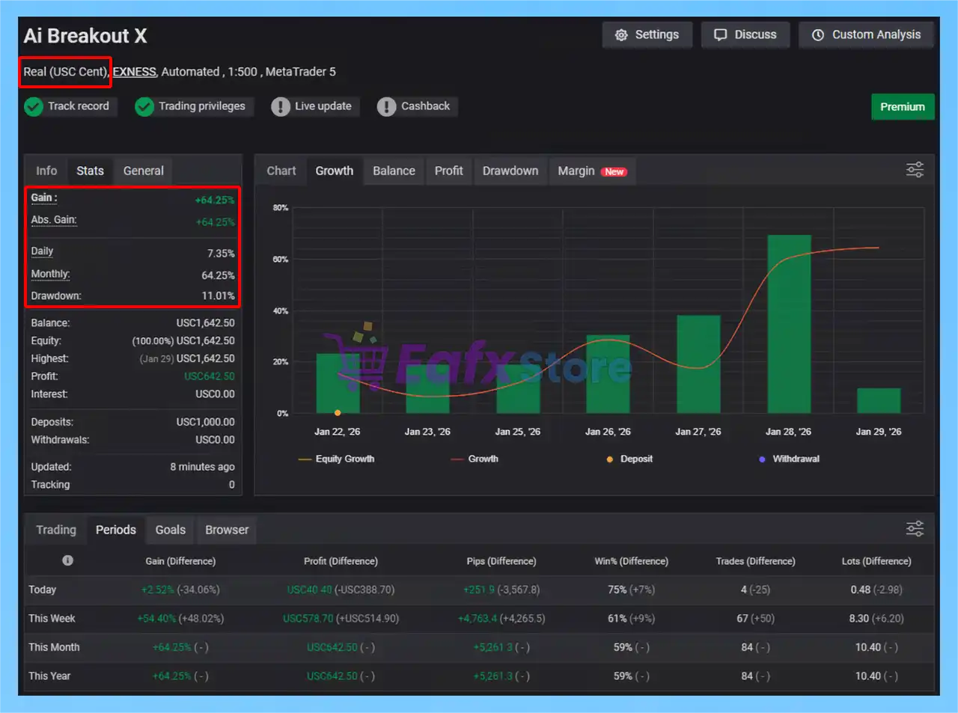Open chart options sliders icon

coord(915,170)
